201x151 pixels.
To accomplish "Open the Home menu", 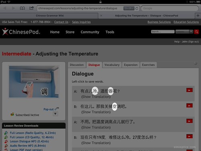I will click(55, 32).
